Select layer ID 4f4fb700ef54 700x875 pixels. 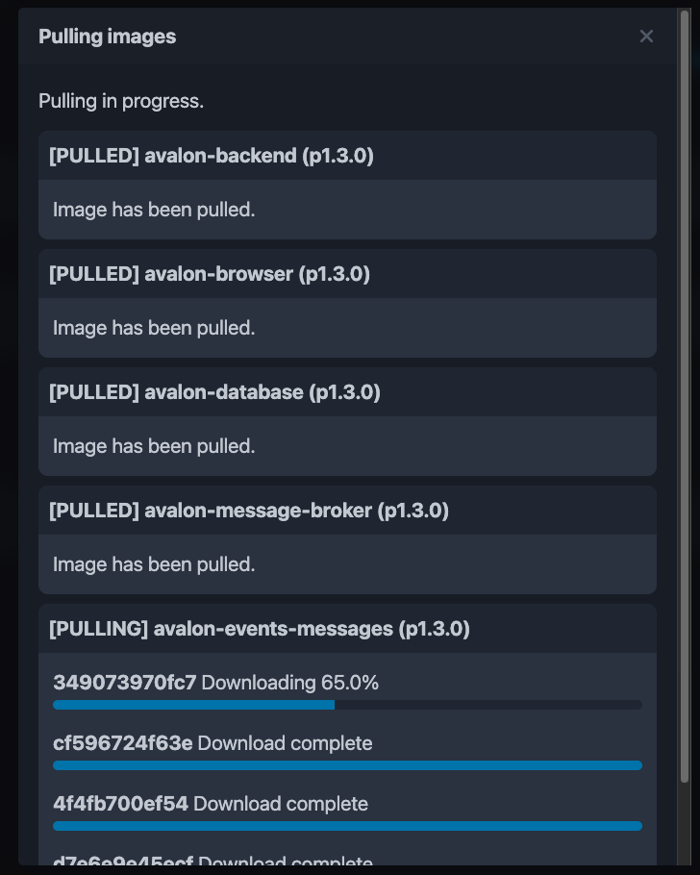tap(121, 804)
